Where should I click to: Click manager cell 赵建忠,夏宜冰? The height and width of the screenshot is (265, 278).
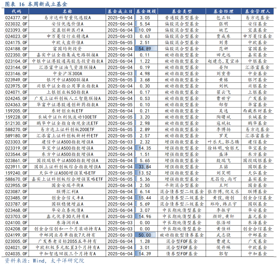pyautogui.click(x=223, y=61)
